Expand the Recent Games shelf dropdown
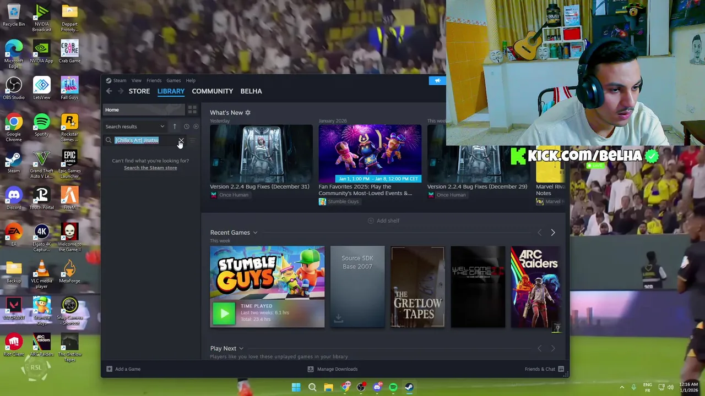Viewport: 705px width, 396px height. [255, 233]
